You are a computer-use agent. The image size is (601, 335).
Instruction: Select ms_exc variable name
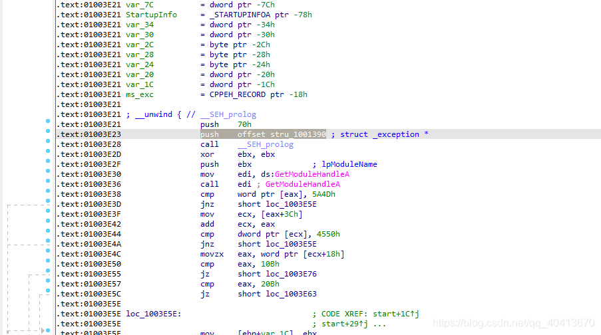[x=140, y=94]
